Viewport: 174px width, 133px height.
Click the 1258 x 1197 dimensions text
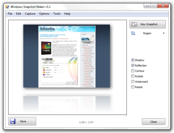(86, 122)
